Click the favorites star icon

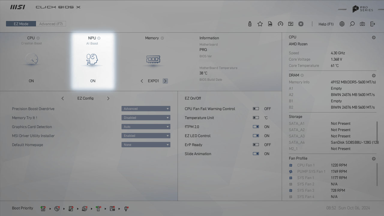pos(260,24)
